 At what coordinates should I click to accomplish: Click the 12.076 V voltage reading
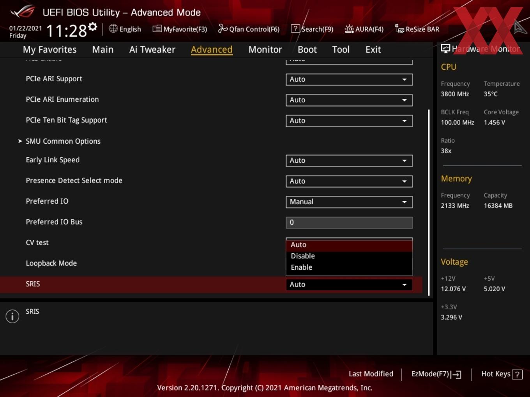tap(453, 289)
